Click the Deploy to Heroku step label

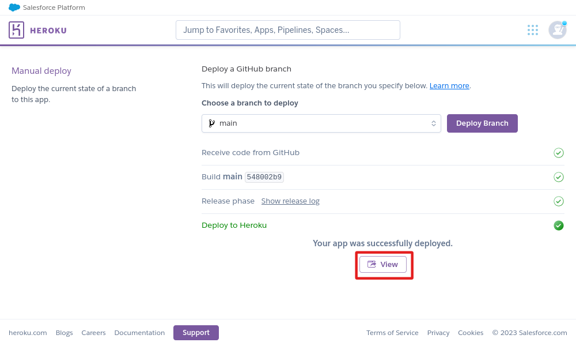coord(234,225)
